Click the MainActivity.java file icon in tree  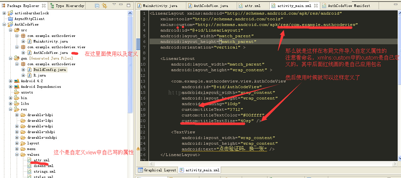[x=29, y=41]
